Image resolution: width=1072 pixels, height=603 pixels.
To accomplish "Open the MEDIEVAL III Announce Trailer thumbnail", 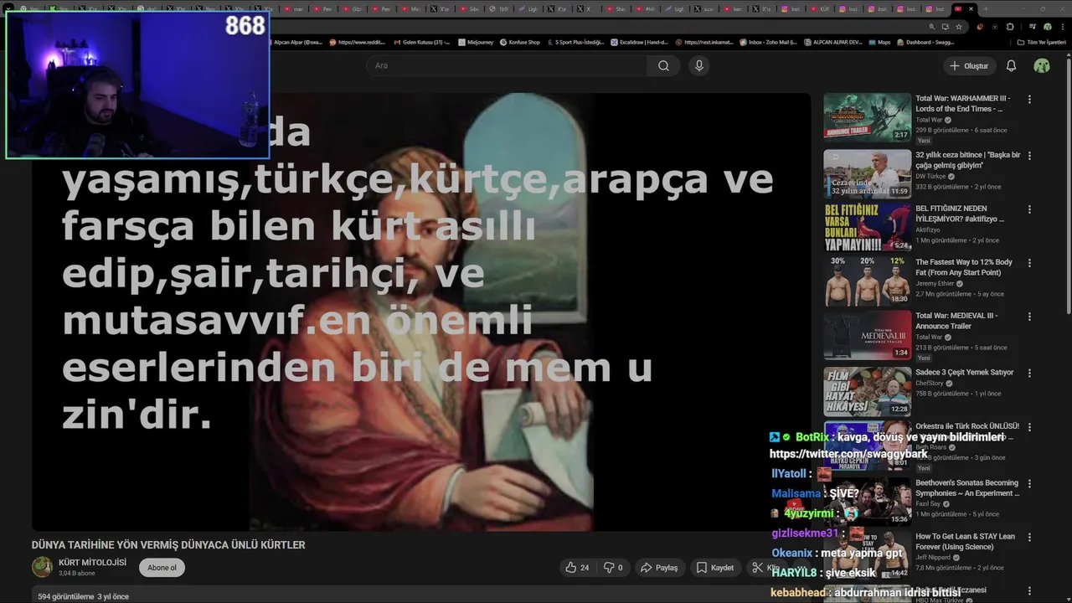I will point(867,335).
